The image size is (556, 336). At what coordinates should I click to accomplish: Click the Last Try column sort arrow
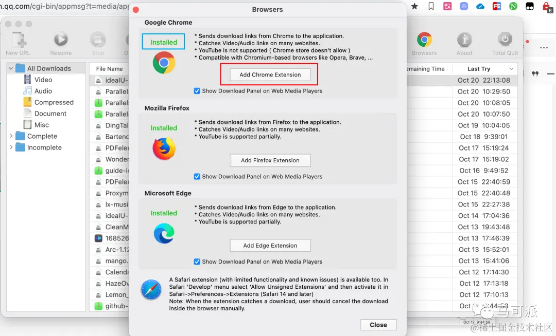click(511, 69)
